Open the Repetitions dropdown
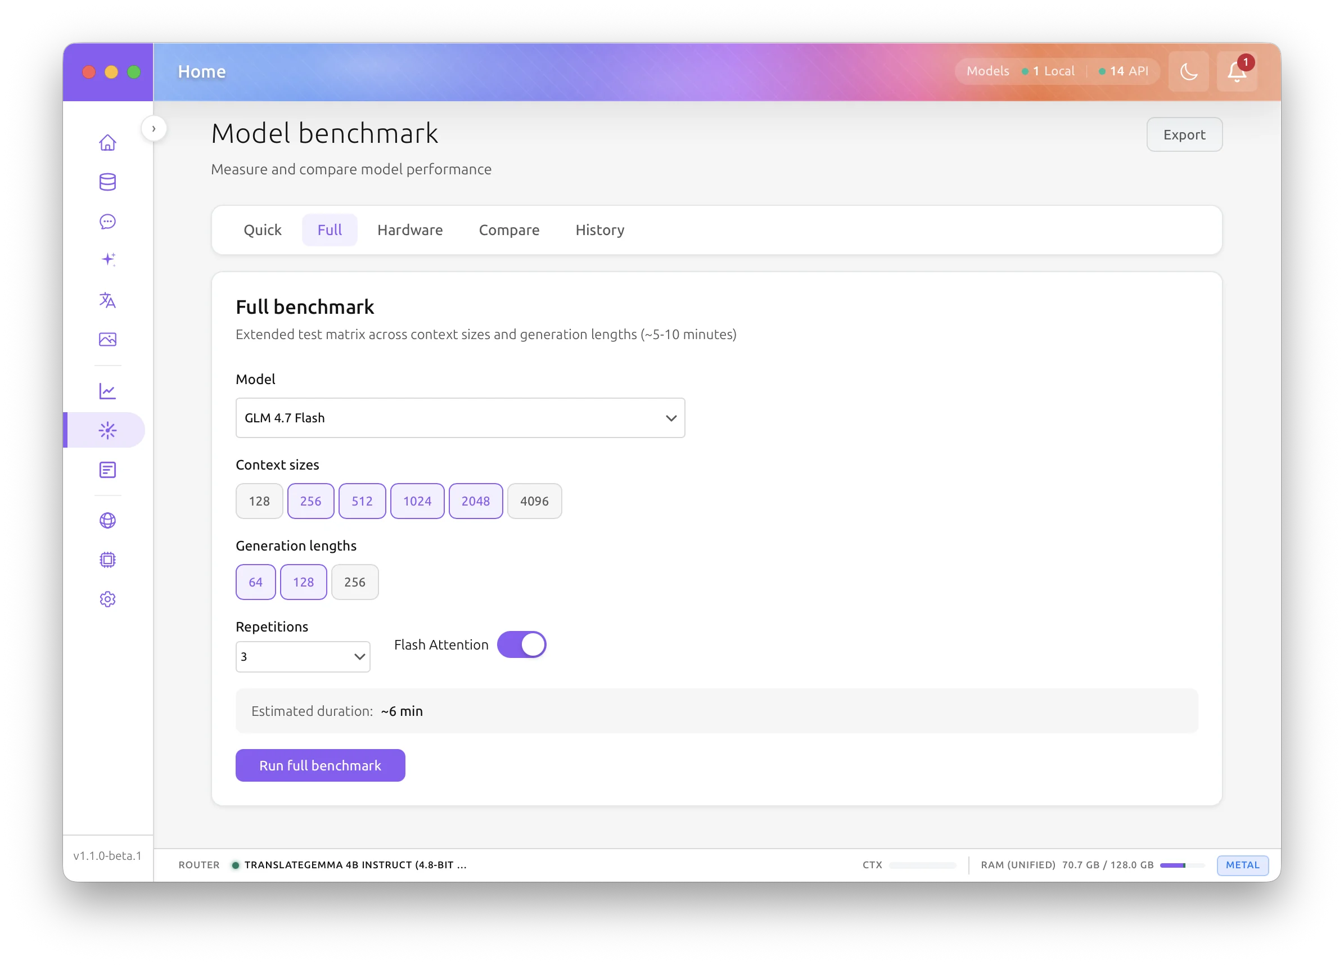The width and height of the screenshot is (1344, 965). pyautogui.click(x=302, y=657)
